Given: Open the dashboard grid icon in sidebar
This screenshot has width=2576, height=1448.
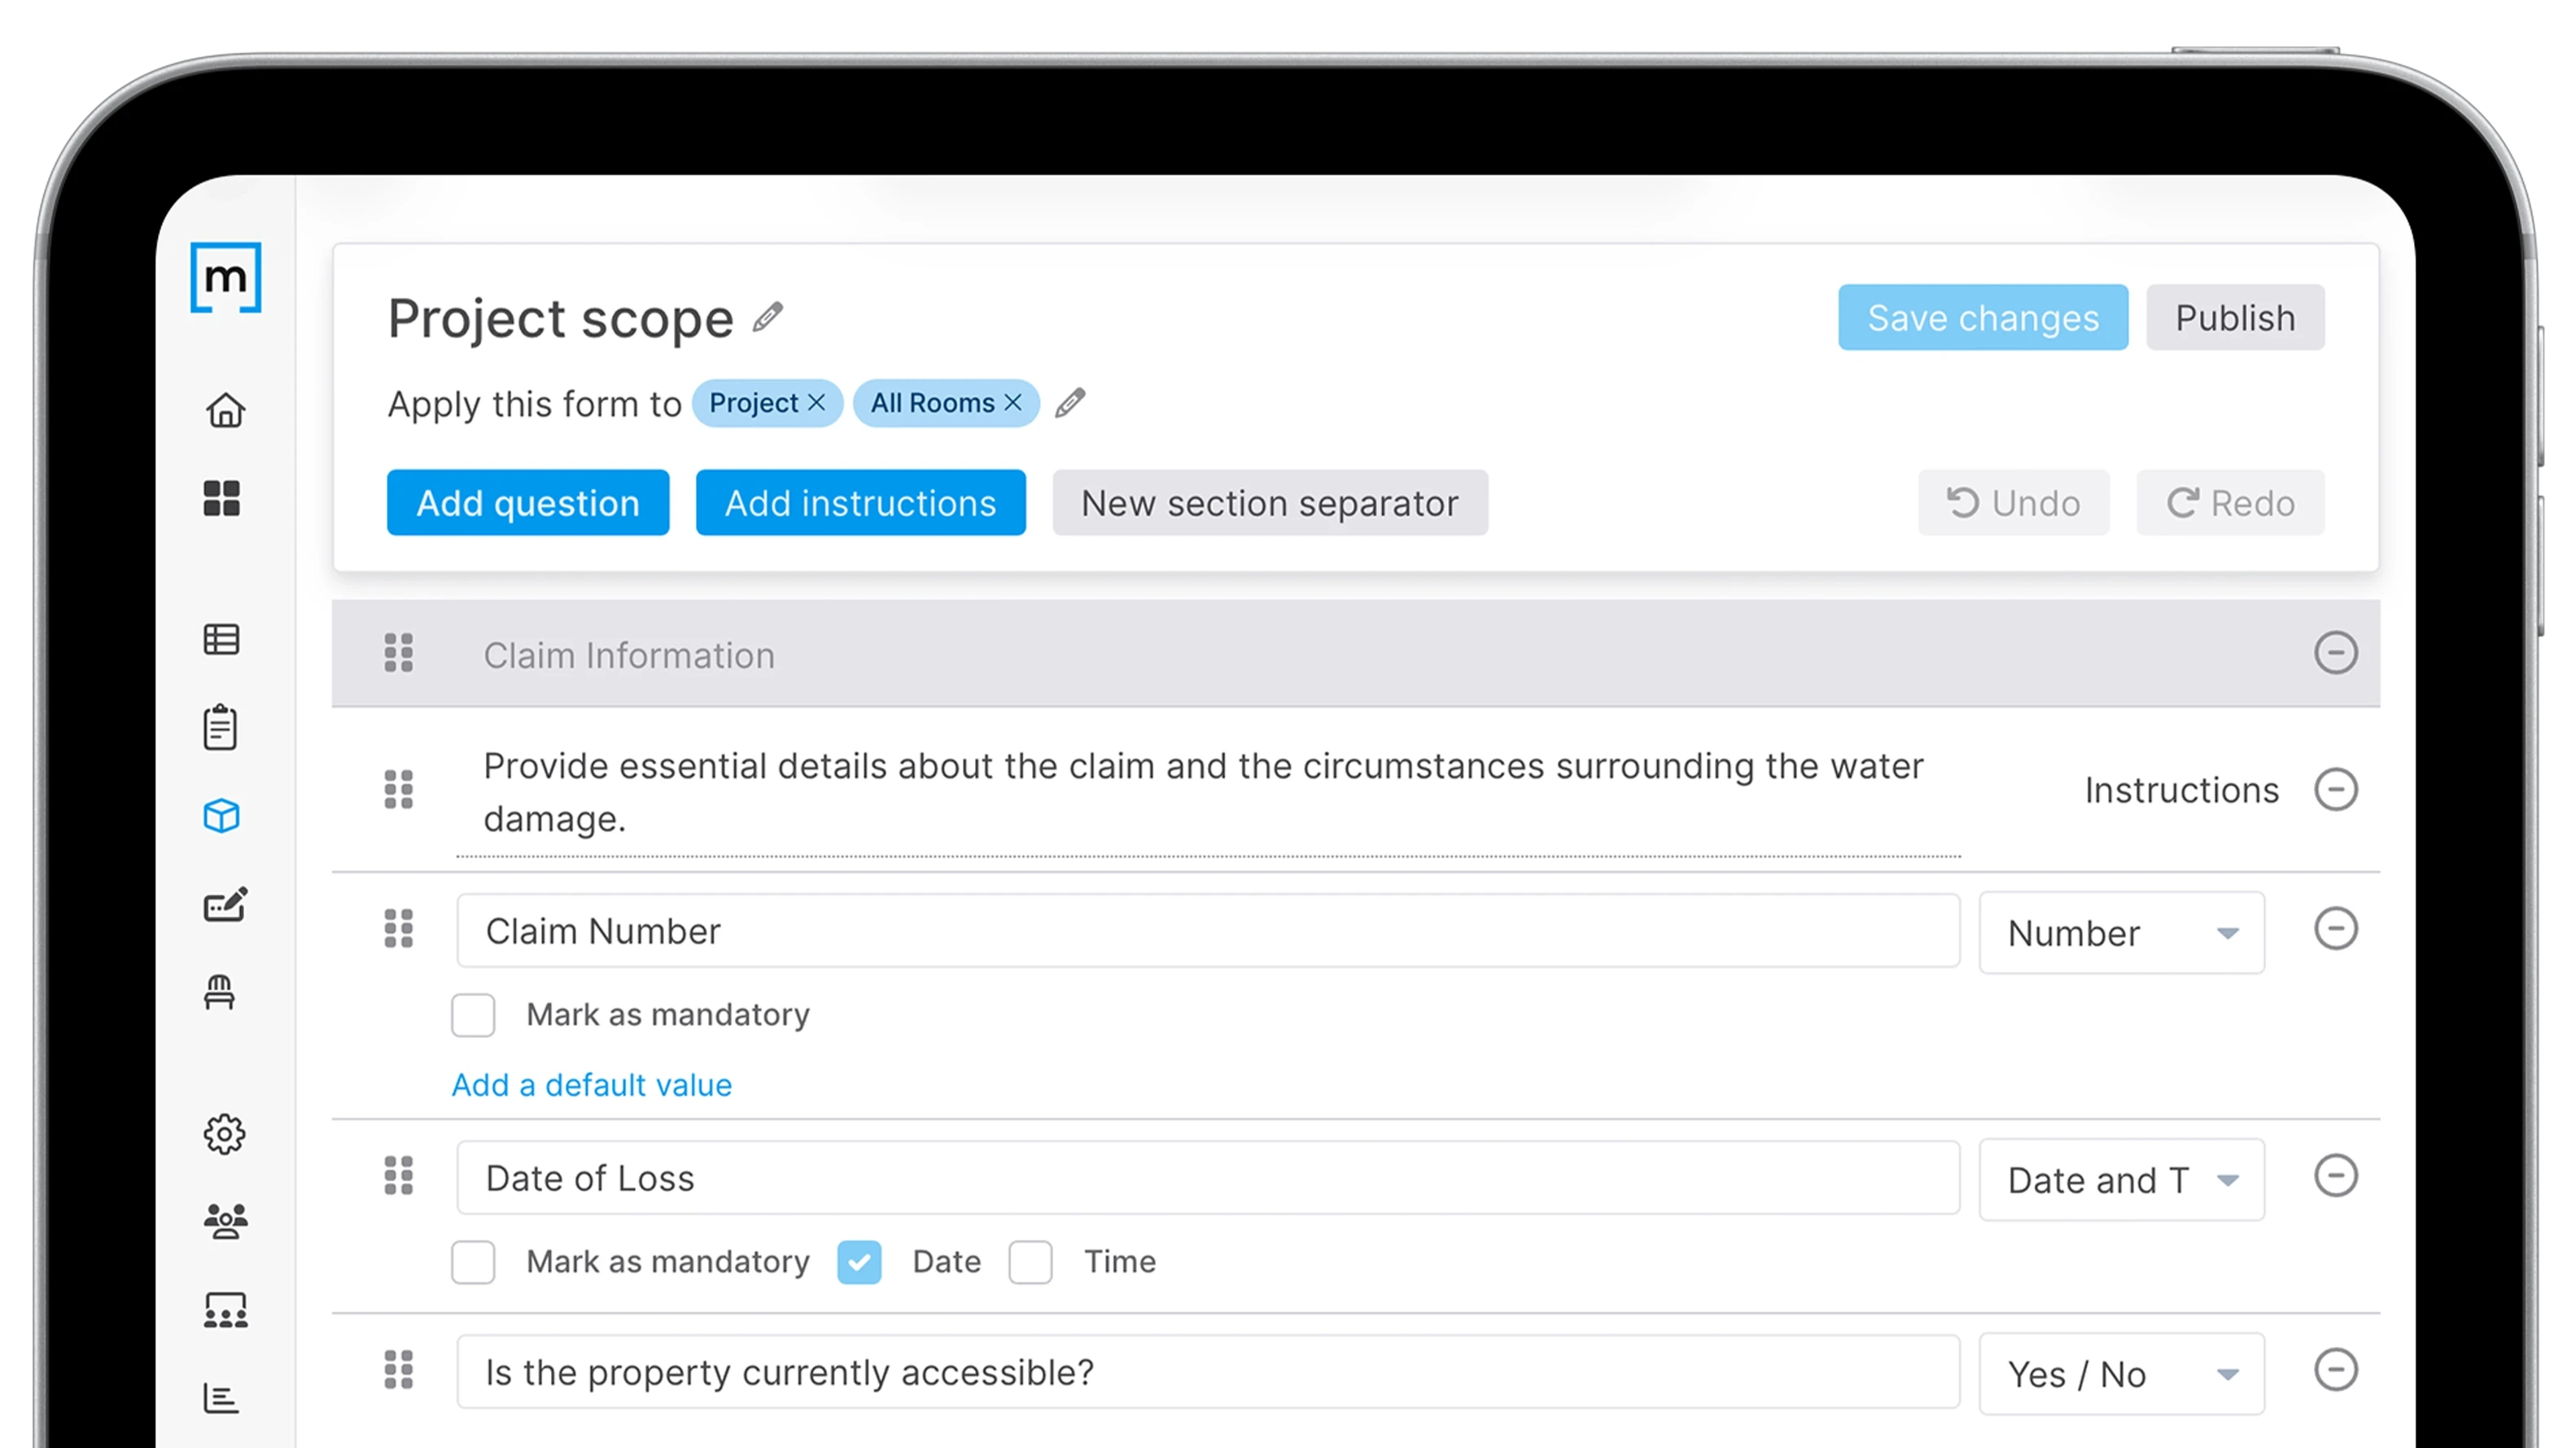Looking at the screenshot, I should pyautogui.click(x=222, y=498).
